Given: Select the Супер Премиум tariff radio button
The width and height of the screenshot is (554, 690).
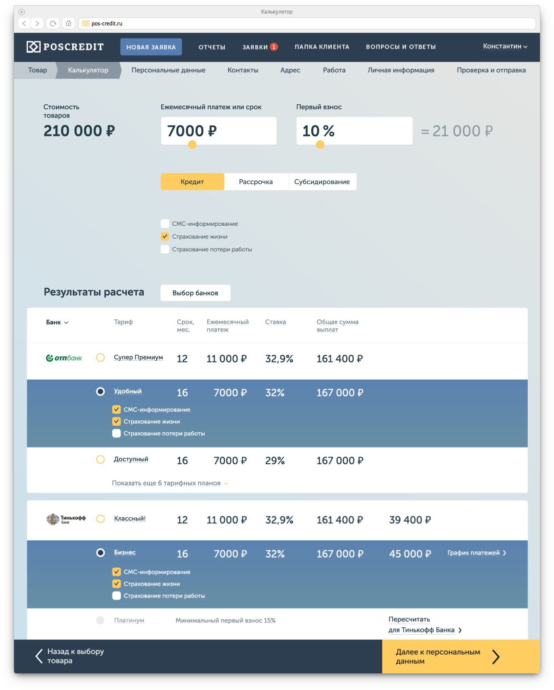Looking at the screenshot, I should (100, 358).
